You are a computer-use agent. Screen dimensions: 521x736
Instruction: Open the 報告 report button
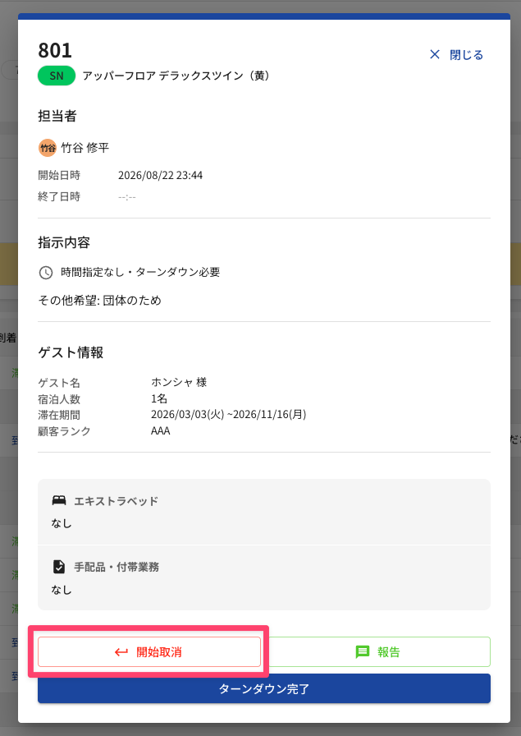click(x=376, y=651)
